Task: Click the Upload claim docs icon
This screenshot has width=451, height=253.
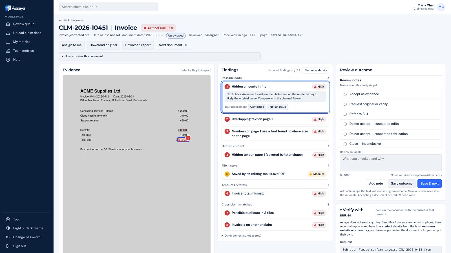Action: [8, 33]
